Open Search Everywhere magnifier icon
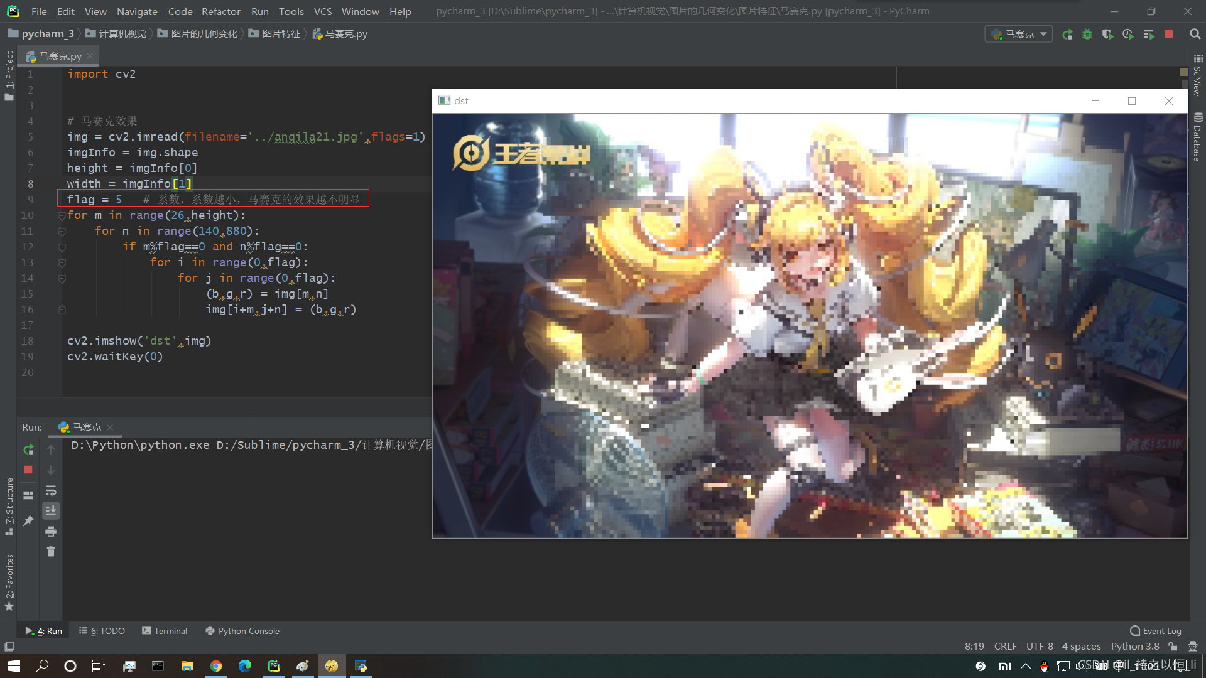The width and height of the screenshot is (1206, 678). pos(1195,35)
